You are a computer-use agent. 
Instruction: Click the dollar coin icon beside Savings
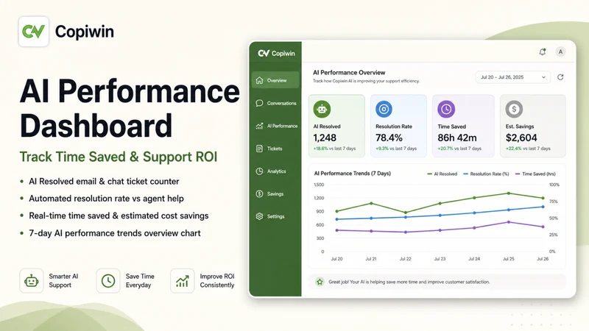[259, 193]
